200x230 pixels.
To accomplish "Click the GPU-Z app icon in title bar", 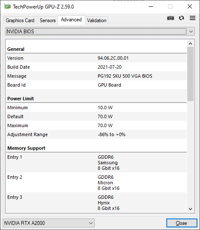I will pyautogui.click(x=7, y=6).
